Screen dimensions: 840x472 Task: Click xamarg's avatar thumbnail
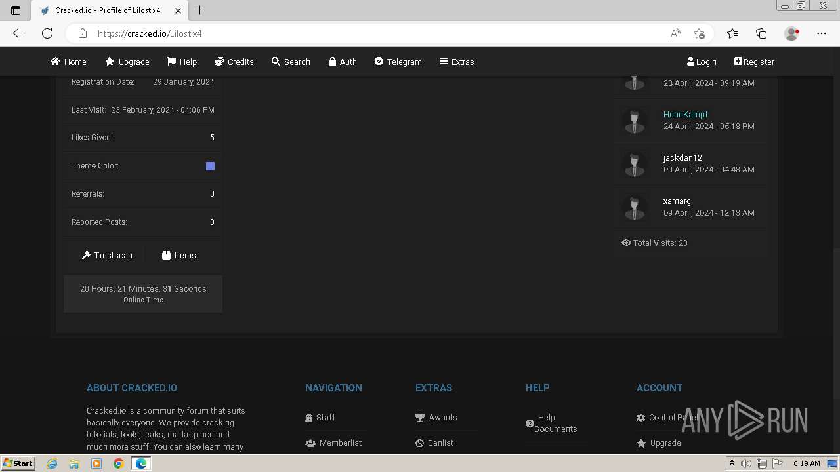634,207
